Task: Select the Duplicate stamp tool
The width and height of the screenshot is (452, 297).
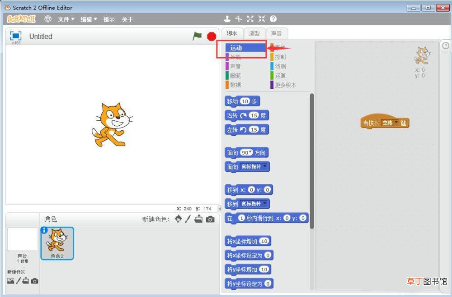Action: 227,19
